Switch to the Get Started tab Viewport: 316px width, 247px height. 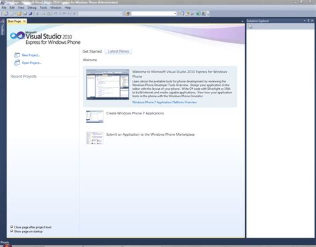pos(92,51)
